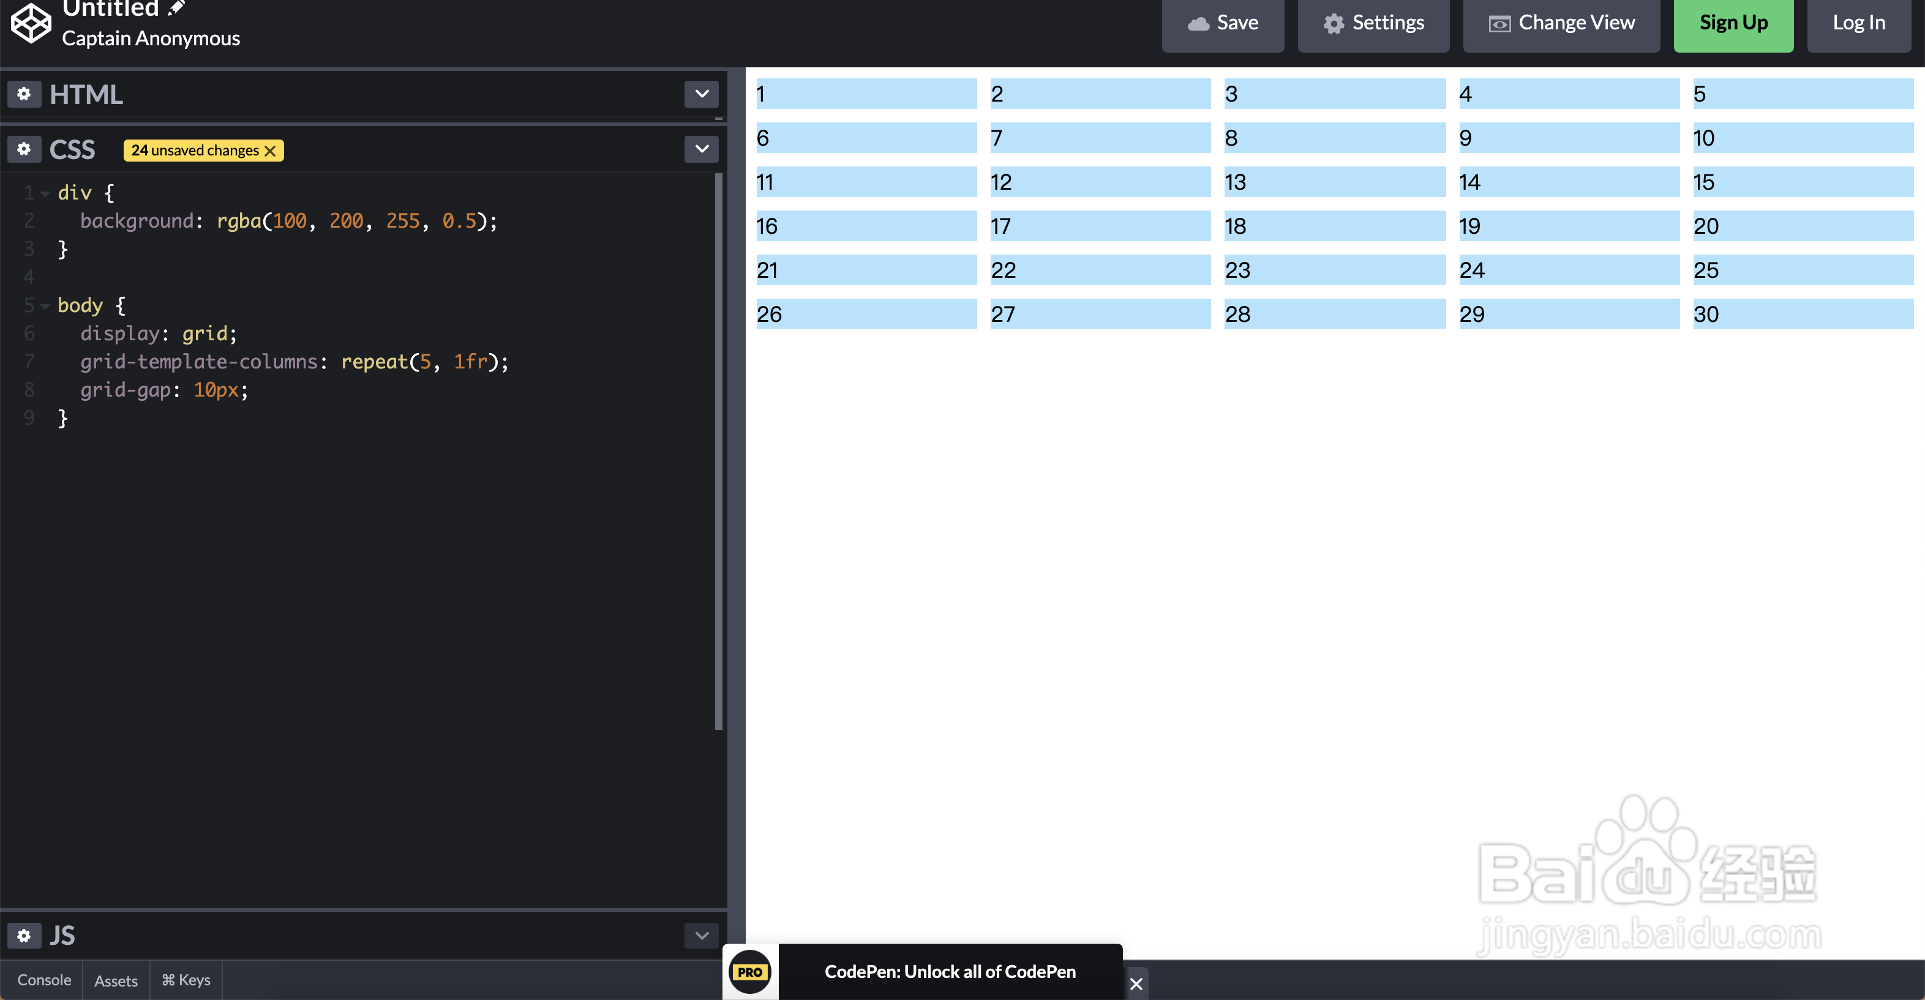1925x1000 pixels.
Task: Open the CSS panel dropdown chevron
Action: click(701, 149)
